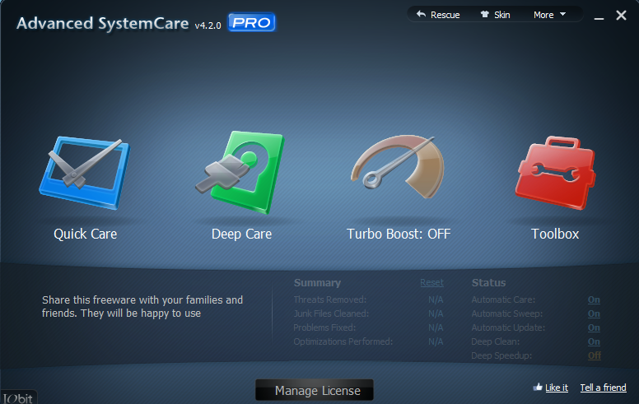Open the Rescue center
The width and height of the screenshot is (639, 404).
(x=438, y=15)
